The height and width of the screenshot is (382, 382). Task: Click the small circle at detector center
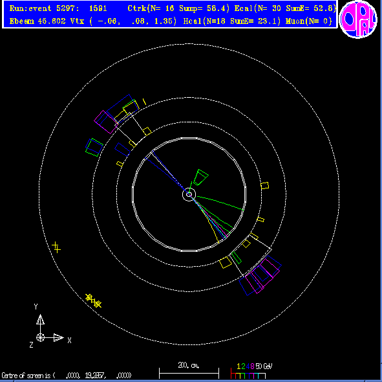pos(189,194)
